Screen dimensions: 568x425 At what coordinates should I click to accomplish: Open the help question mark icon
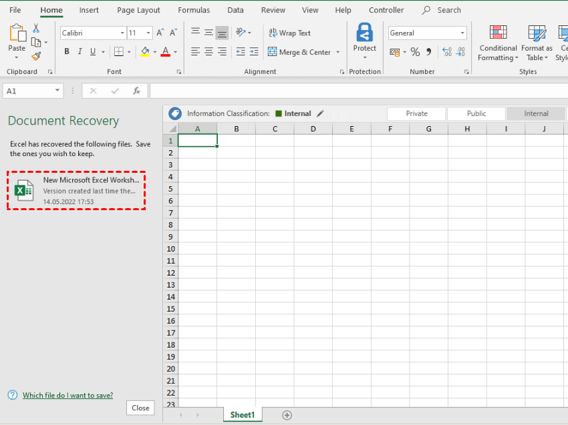(13, 395)
